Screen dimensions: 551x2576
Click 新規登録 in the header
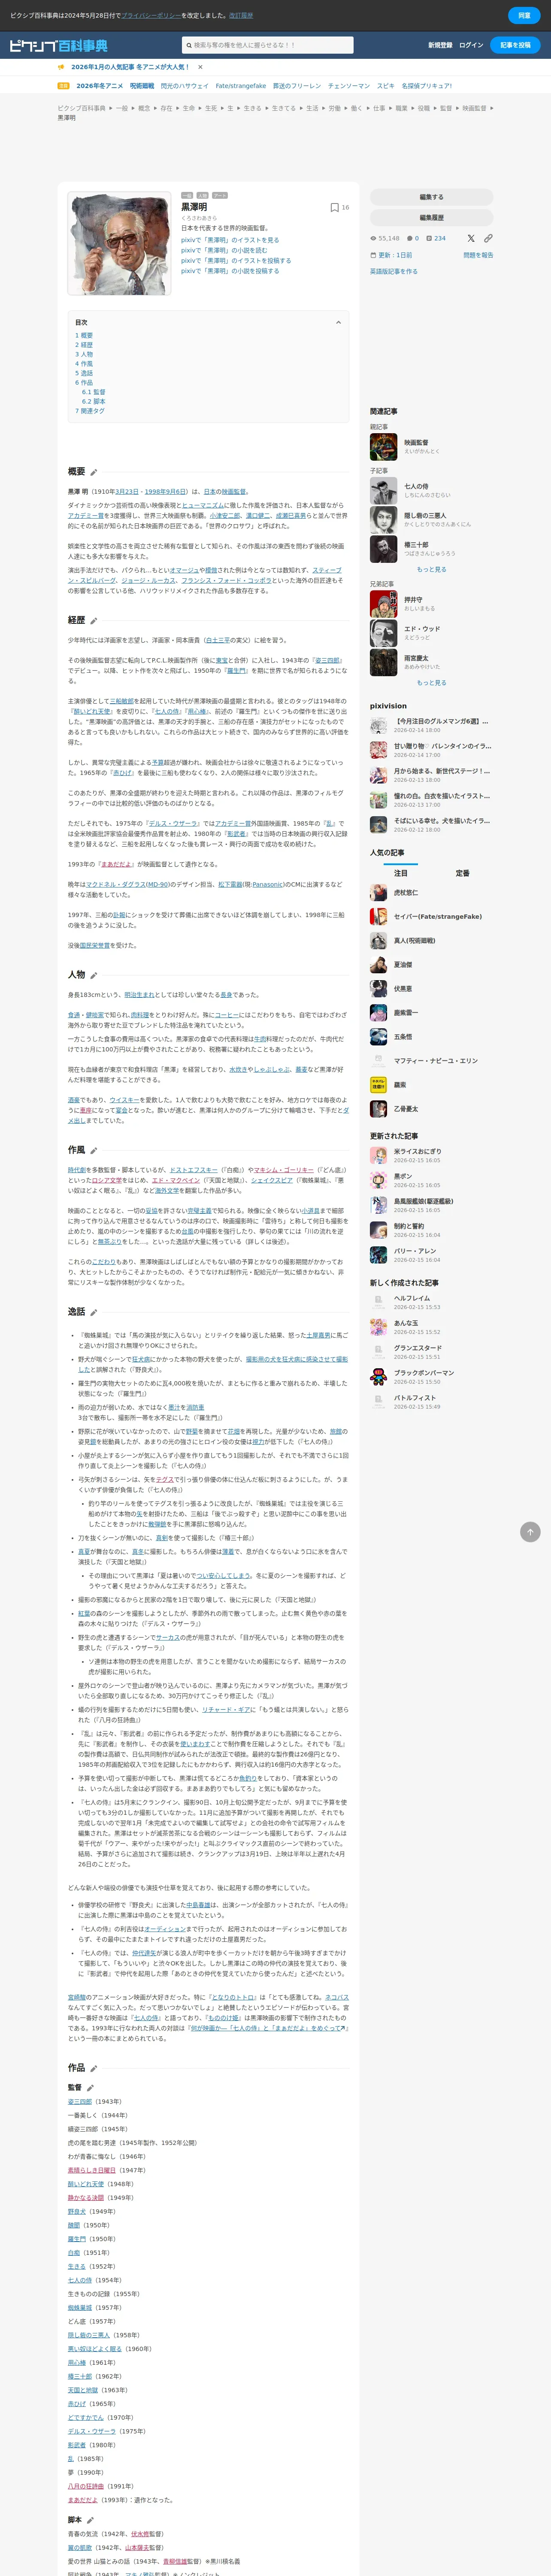(440, 45)
